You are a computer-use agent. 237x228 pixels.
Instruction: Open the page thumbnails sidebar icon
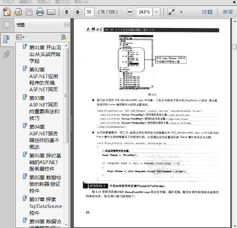coord(6,25)
